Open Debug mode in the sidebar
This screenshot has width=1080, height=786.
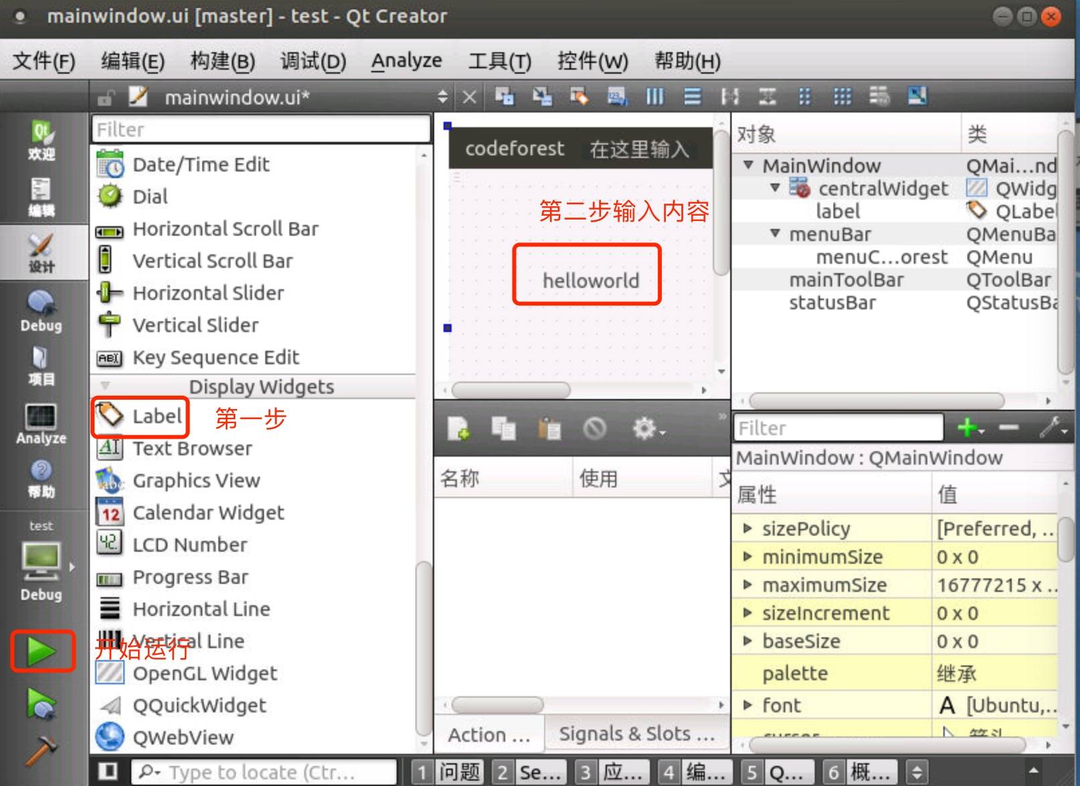click(x=41, y=310)
